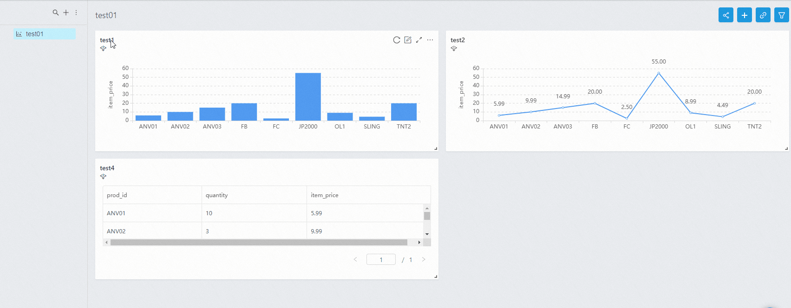
Task: Click the blue link icon button
Action: coord(763,15)
